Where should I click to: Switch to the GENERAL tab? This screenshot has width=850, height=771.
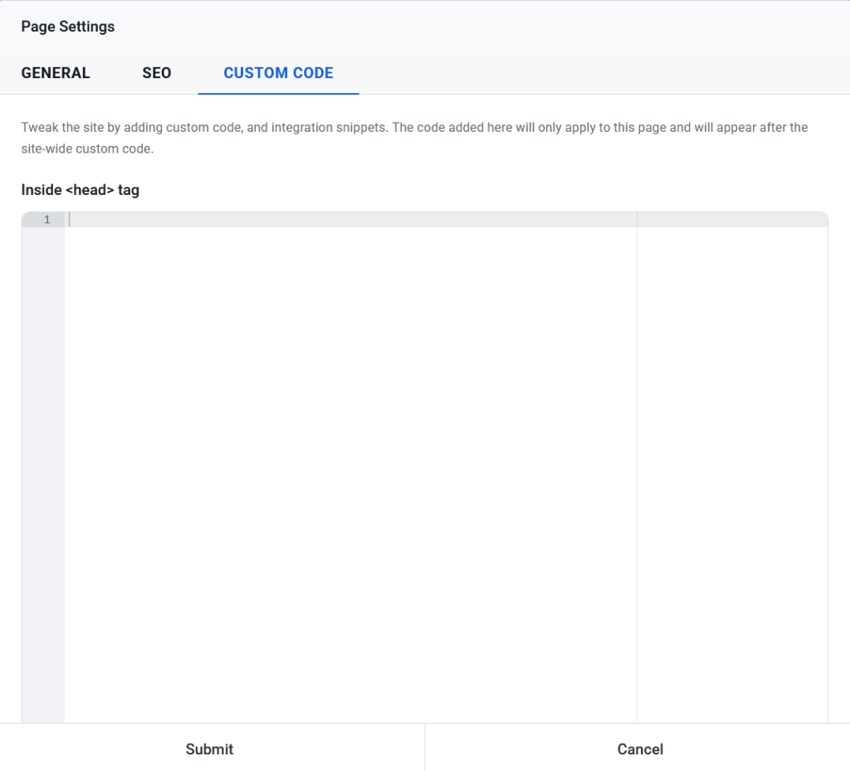[56, 73]
